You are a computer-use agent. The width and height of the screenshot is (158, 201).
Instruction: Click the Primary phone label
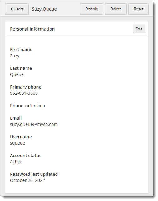point(26,87)
